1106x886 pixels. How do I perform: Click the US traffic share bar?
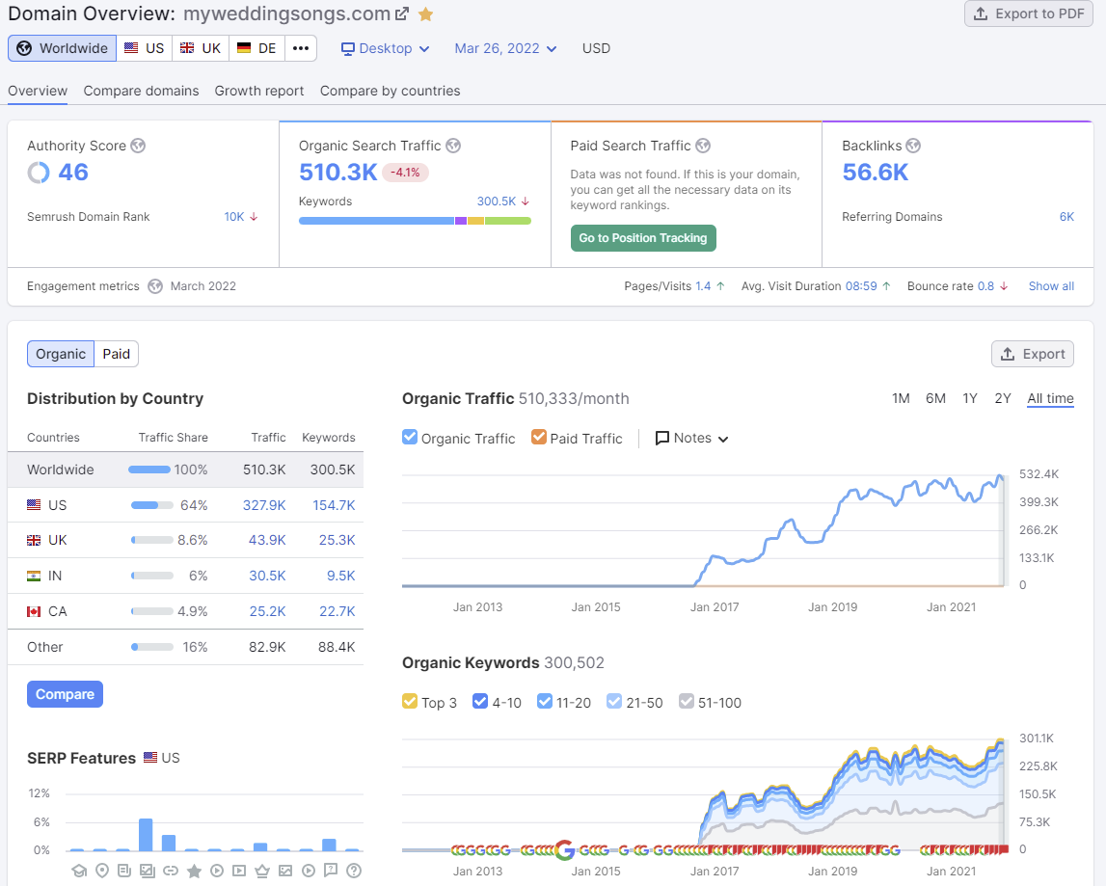(151, 505)
